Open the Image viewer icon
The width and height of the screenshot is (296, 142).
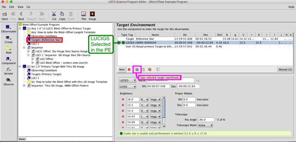[92, 14]
